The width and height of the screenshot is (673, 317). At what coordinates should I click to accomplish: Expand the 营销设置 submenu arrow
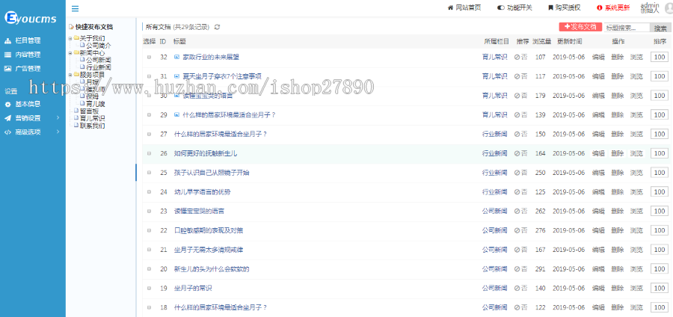point(58,118)
